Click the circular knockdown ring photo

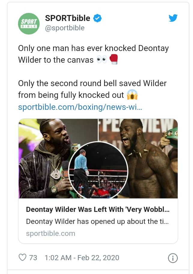click(x=98, y=170)
